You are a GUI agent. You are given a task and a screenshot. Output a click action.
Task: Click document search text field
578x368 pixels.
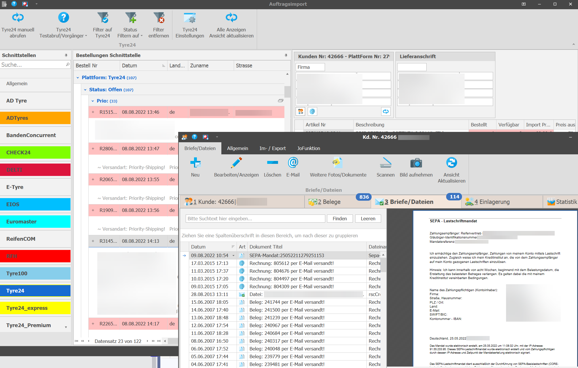click(255, 219)
